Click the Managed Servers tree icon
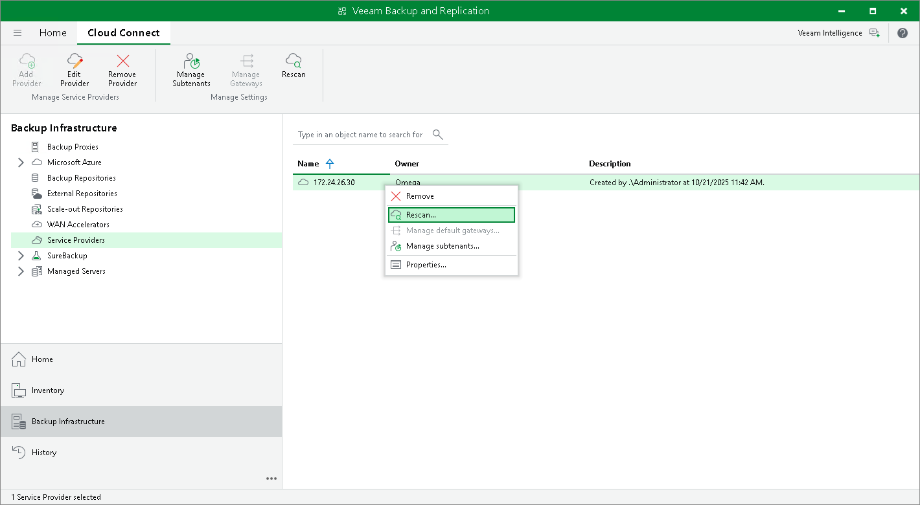 click(36, 271)
